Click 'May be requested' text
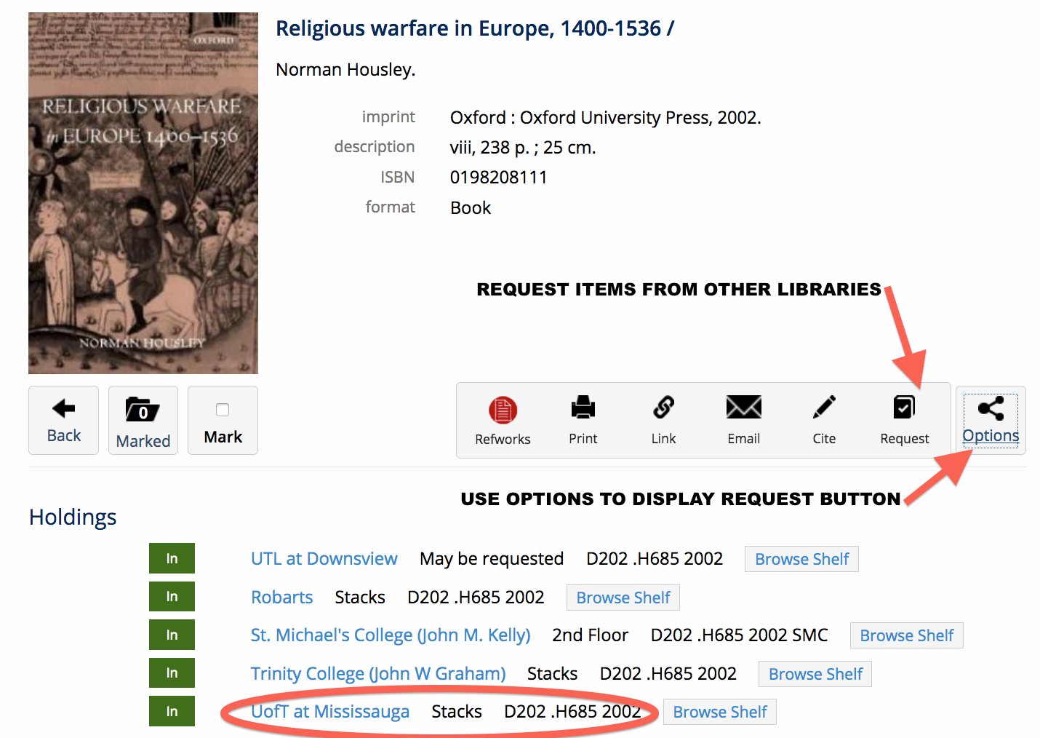The width and height of the screenshot is (1040, 738). click(x=492, y=559)
